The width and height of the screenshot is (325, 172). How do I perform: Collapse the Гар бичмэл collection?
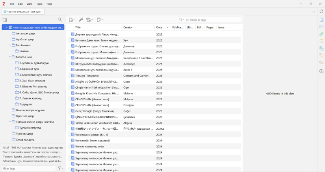[x=10, y=45]
